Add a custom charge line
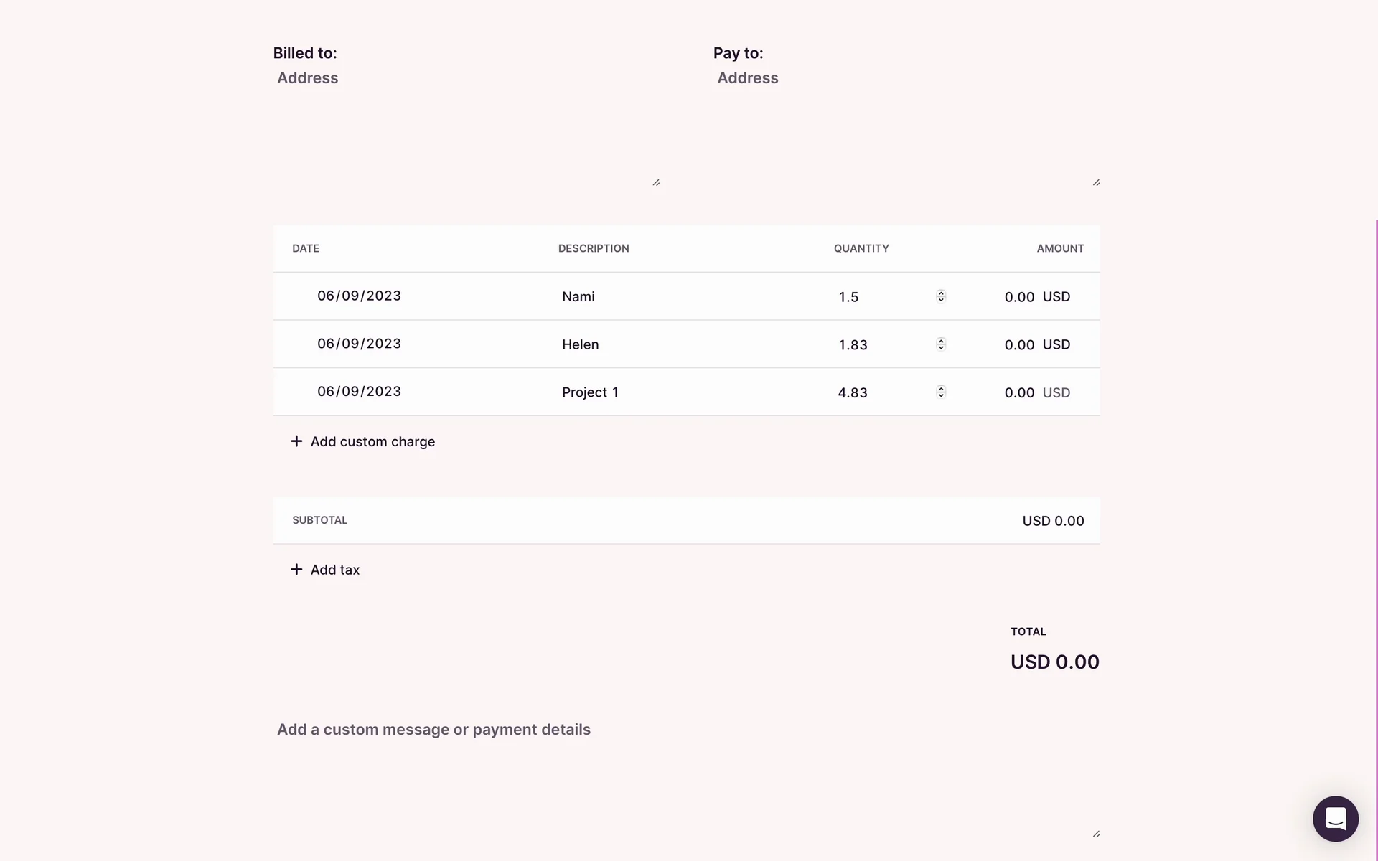Image resolution: width=1378 pixels, height=861 pixels. tap(372, 442)
